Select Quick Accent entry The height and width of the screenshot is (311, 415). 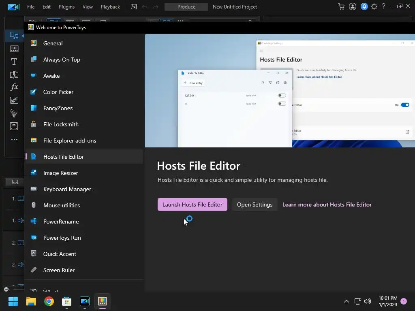tap(84, 254)
